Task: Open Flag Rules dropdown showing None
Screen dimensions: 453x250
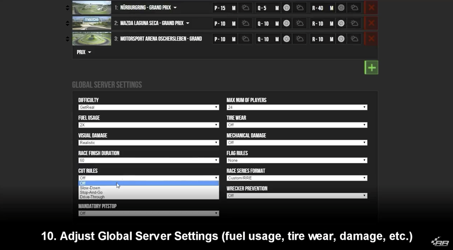Action: point(297,160)
